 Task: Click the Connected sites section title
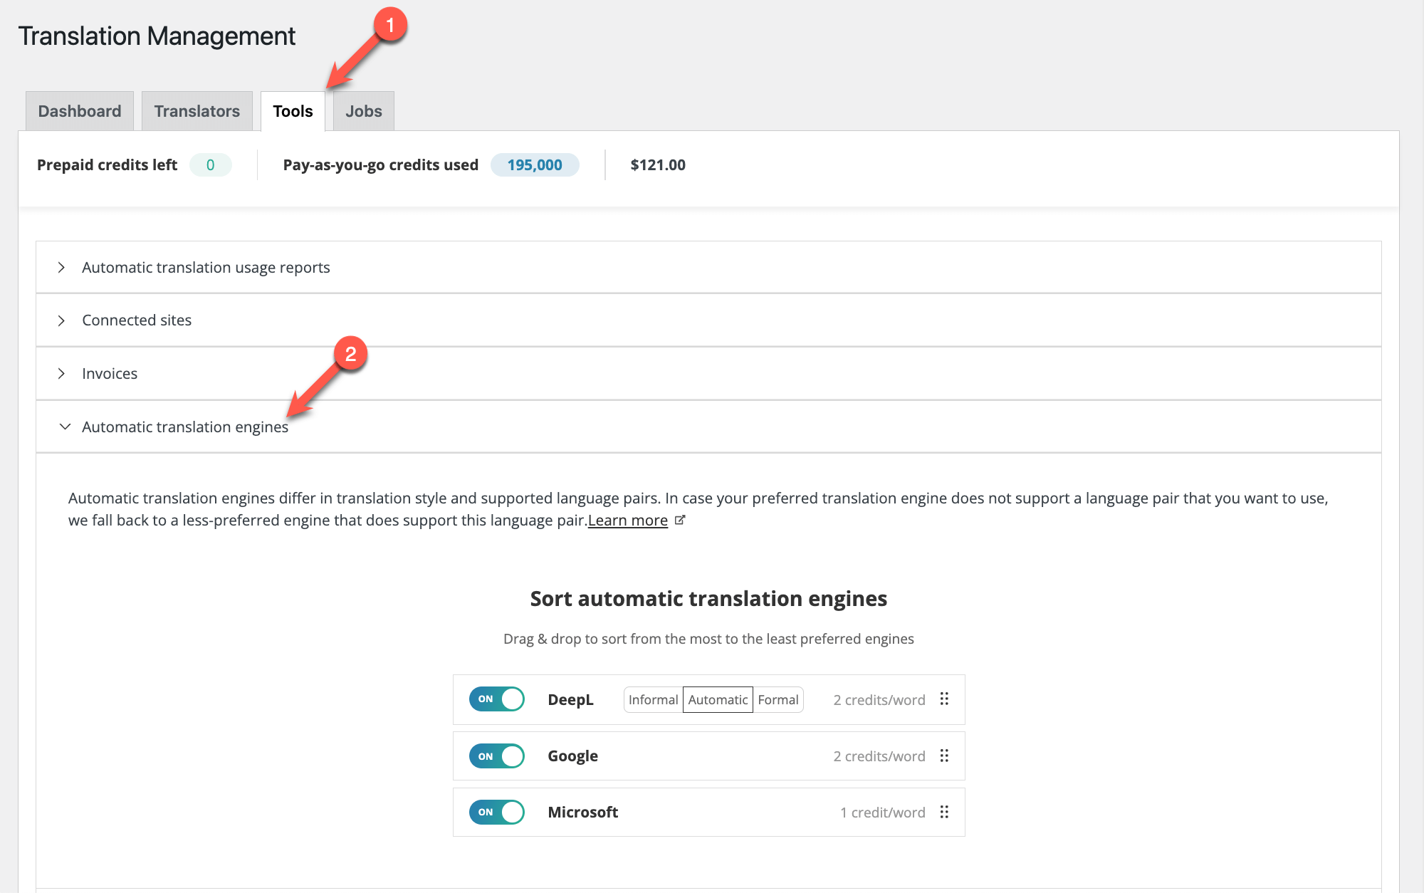point(137,320)
